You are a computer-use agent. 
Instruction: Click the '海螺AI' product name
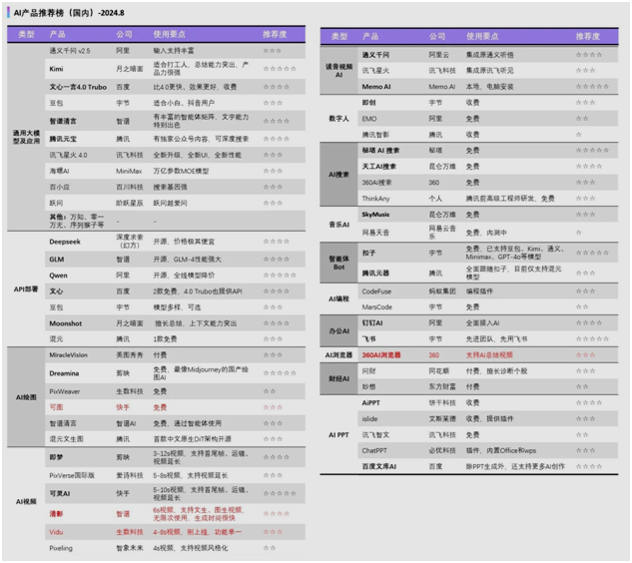[x=59, y=172]
